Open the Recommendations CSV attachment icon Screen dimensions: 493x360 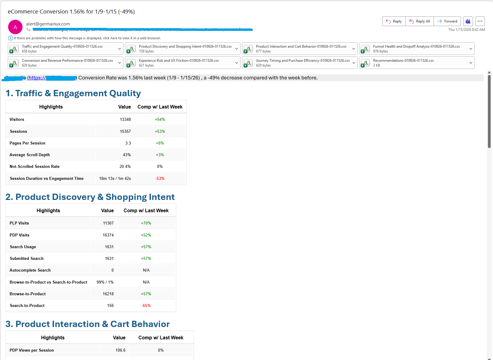[x=365, y=63]
